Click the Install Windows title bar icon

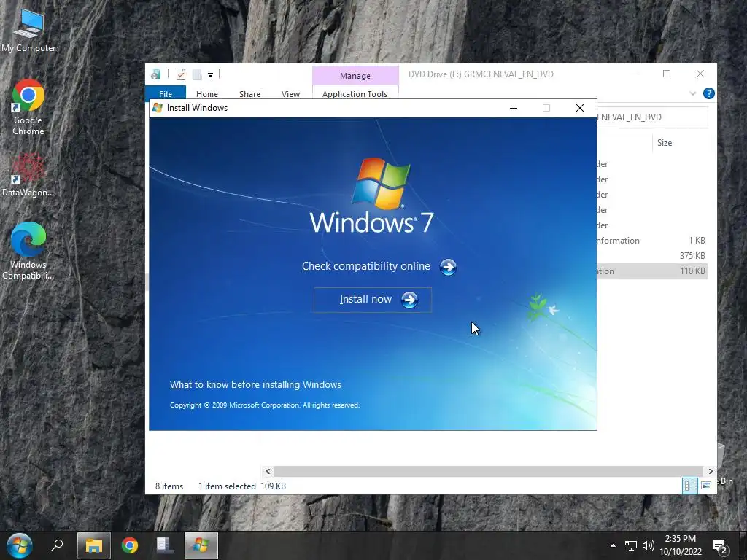(158, 108)
